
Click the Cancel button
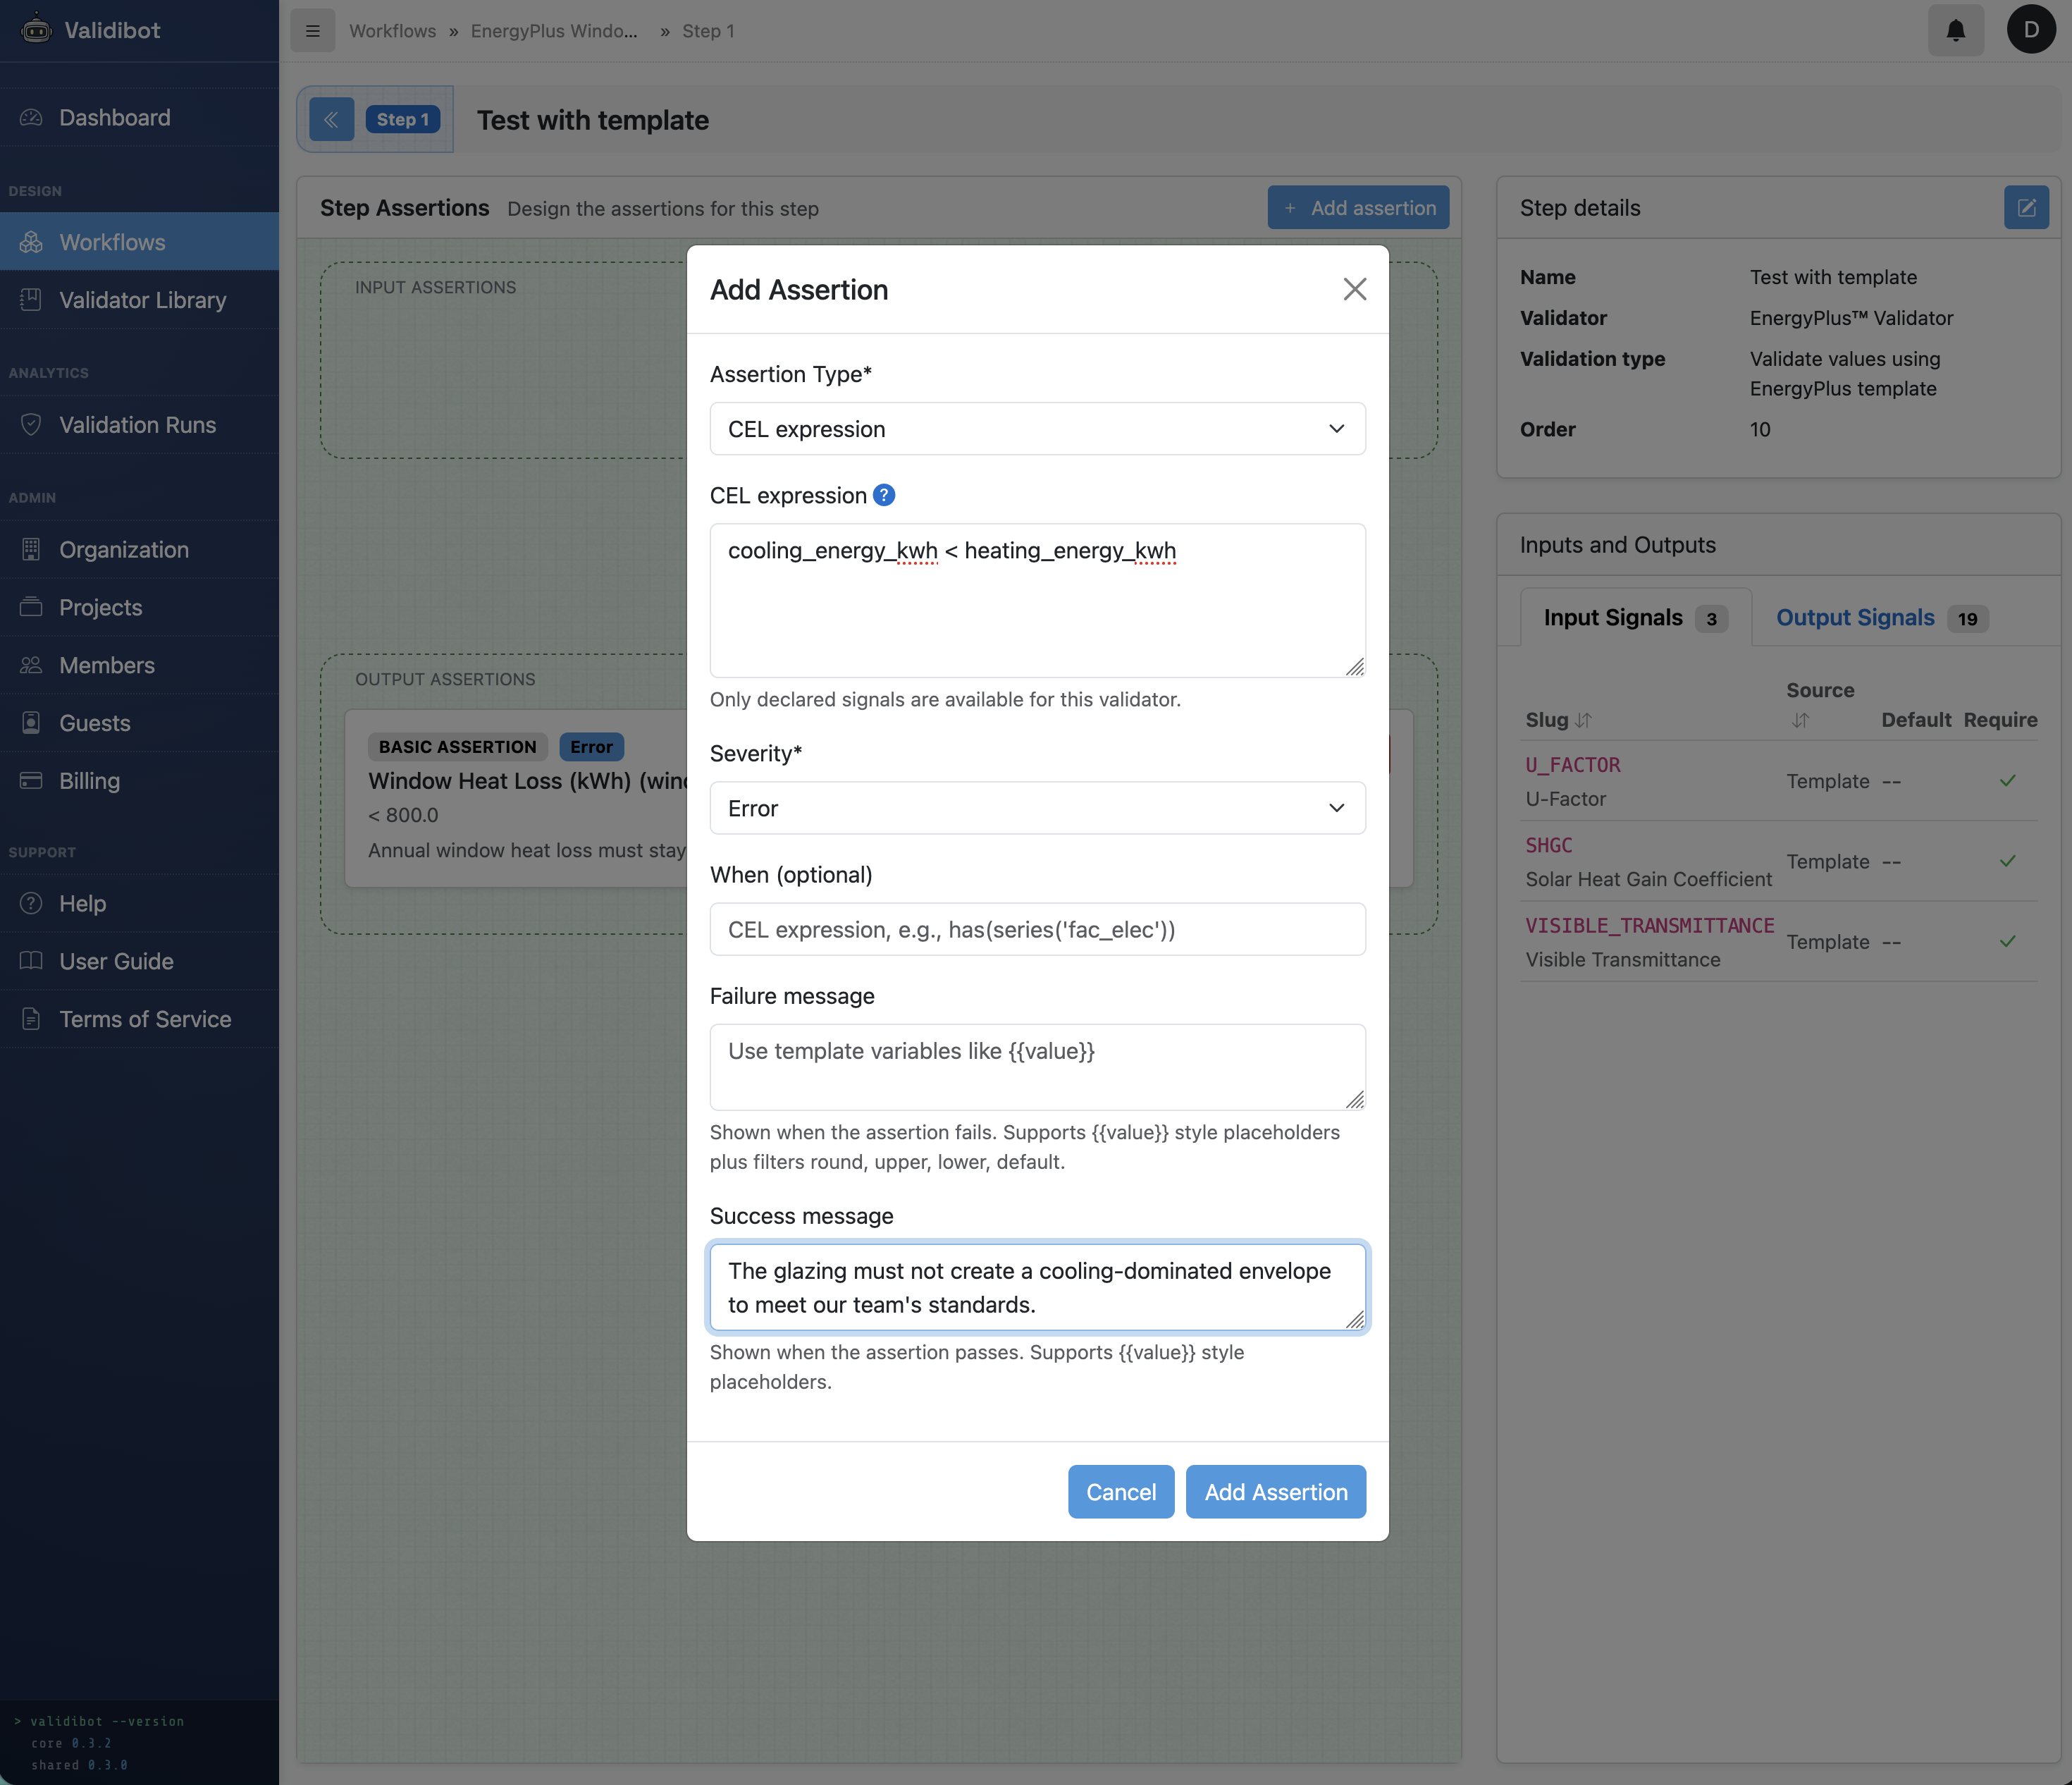point(1120,1492)
